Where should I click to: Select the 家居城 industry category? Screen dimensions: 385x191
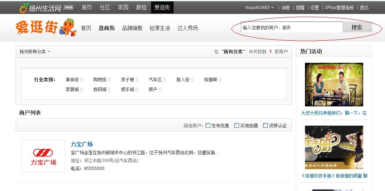click(x=72, y=89)
